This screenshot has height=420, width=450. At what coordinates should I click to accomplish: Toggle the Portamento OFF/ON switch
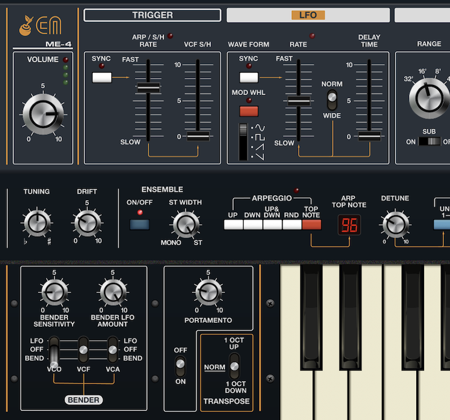click(x=180, y=367)
